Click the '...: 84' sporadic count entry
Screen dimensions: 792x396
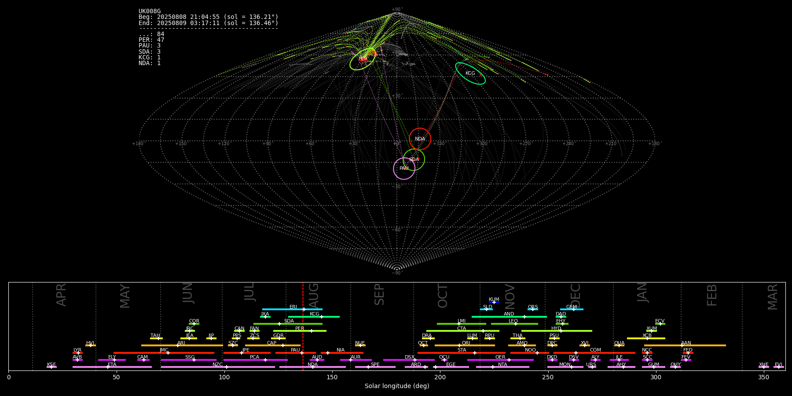[x=151, y=34]
